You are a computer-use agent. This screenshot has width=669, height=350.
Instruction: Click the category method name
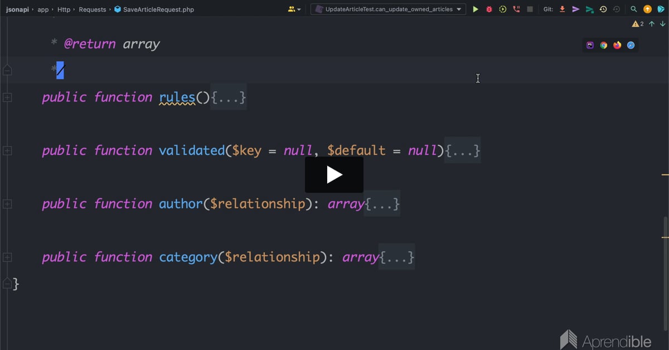pyautogui.click(x=188, y=257)
